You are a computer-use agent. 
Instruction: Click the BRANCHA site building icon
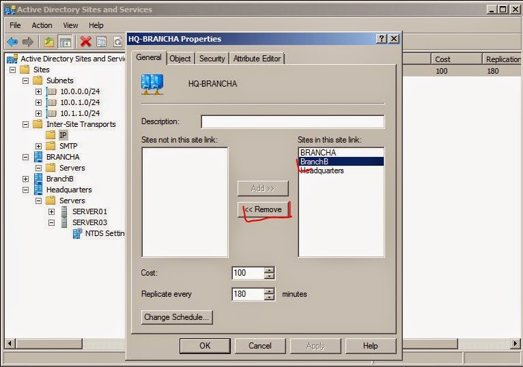[x=38, y=157]
